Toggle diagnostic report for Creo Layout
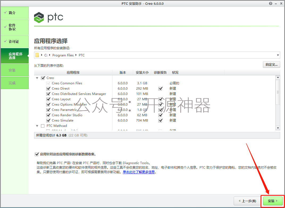The height and width of the screenshot is (208, 285). pyautogui.click(x=160, y=99)
